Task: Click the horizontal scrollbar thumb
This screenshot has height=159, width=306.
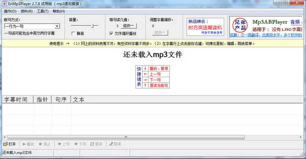Action: 126,137
